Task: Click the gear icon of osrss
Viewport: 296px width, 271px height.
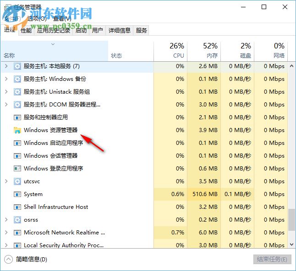Action: coord(17,220)
